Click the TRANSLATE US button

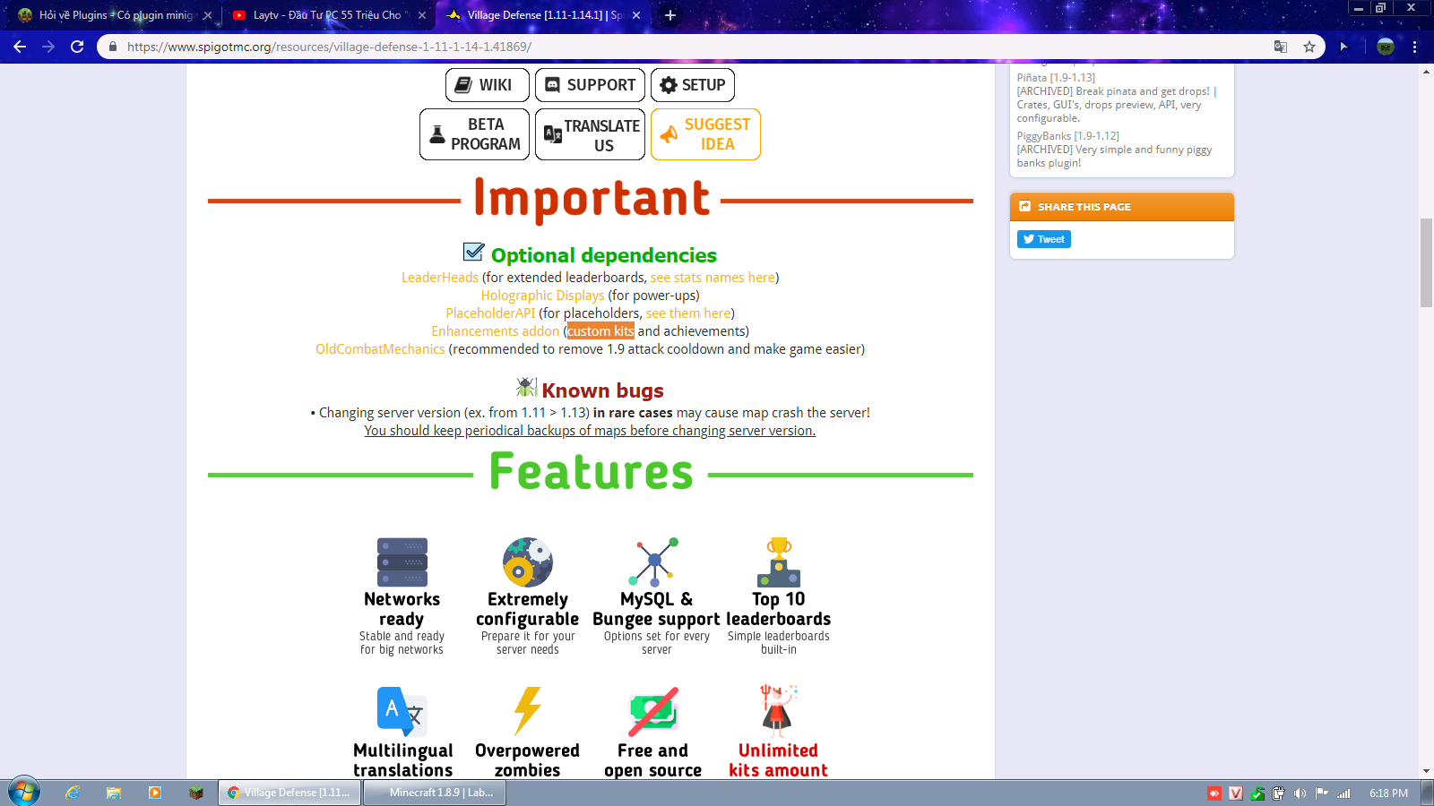pos(590,134)
